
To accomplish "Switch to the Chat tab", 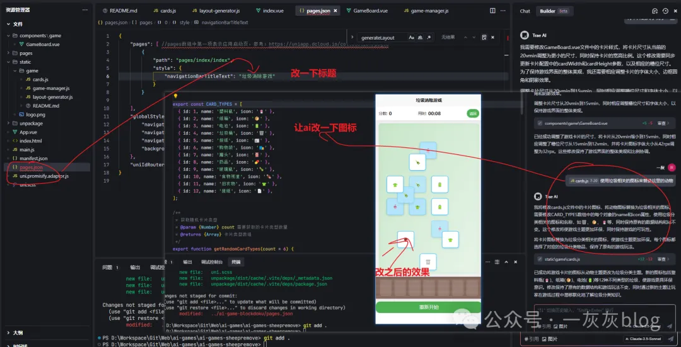I will tap(525, 11).
